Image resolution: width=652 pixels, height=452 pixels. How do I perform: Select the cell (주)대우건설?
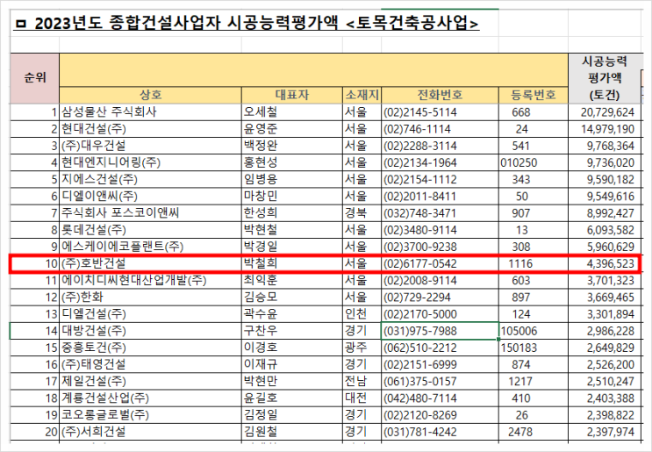tap(151, 146)
